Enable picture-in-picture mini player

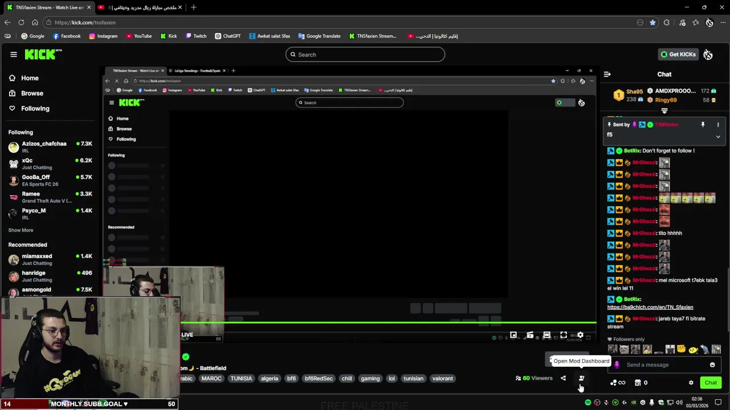click(513, 335)
